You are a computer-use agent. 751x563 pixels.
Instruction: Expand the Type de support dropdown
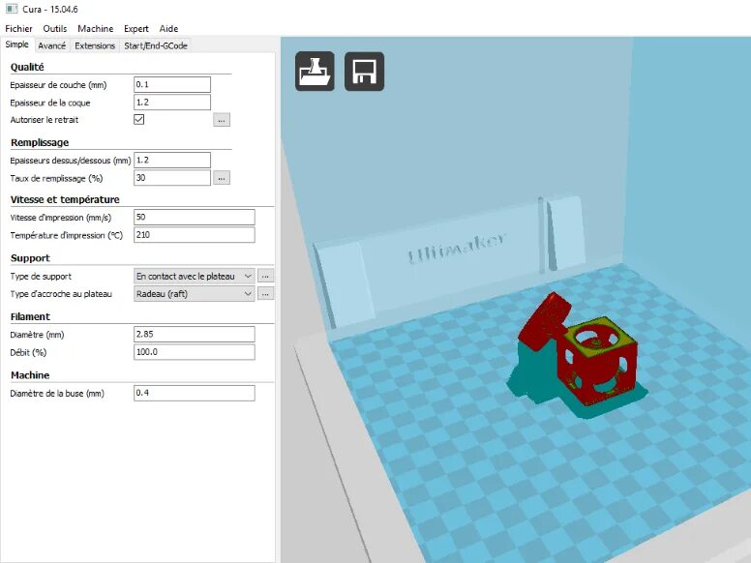[194, 277]
